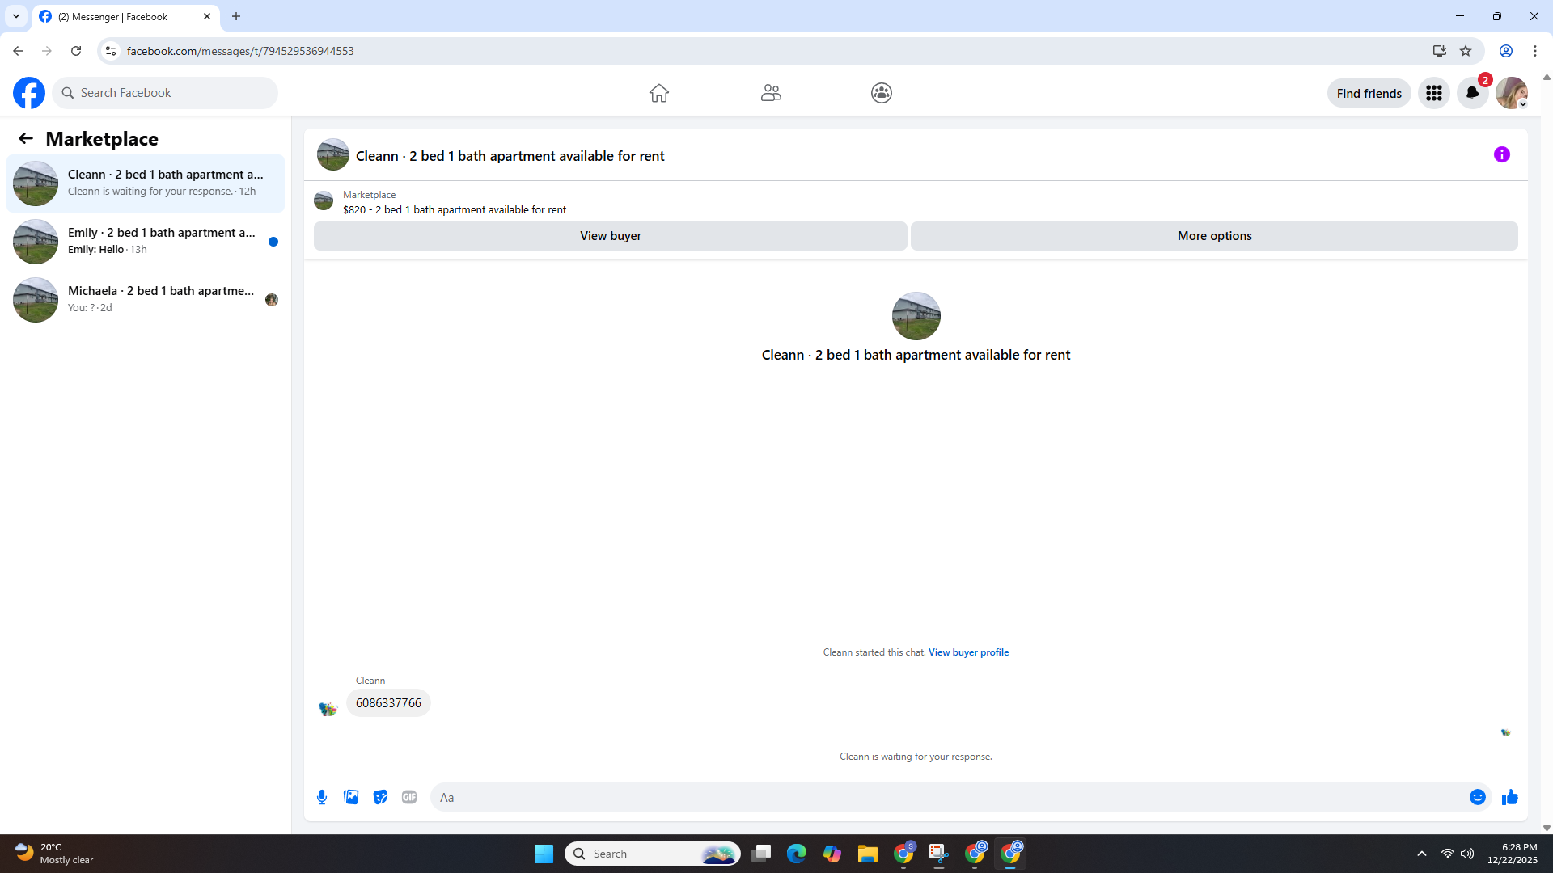The width and height of the screenshot is (1553, 873).
Task: Open the Friends tab
Action: (770, 93)
